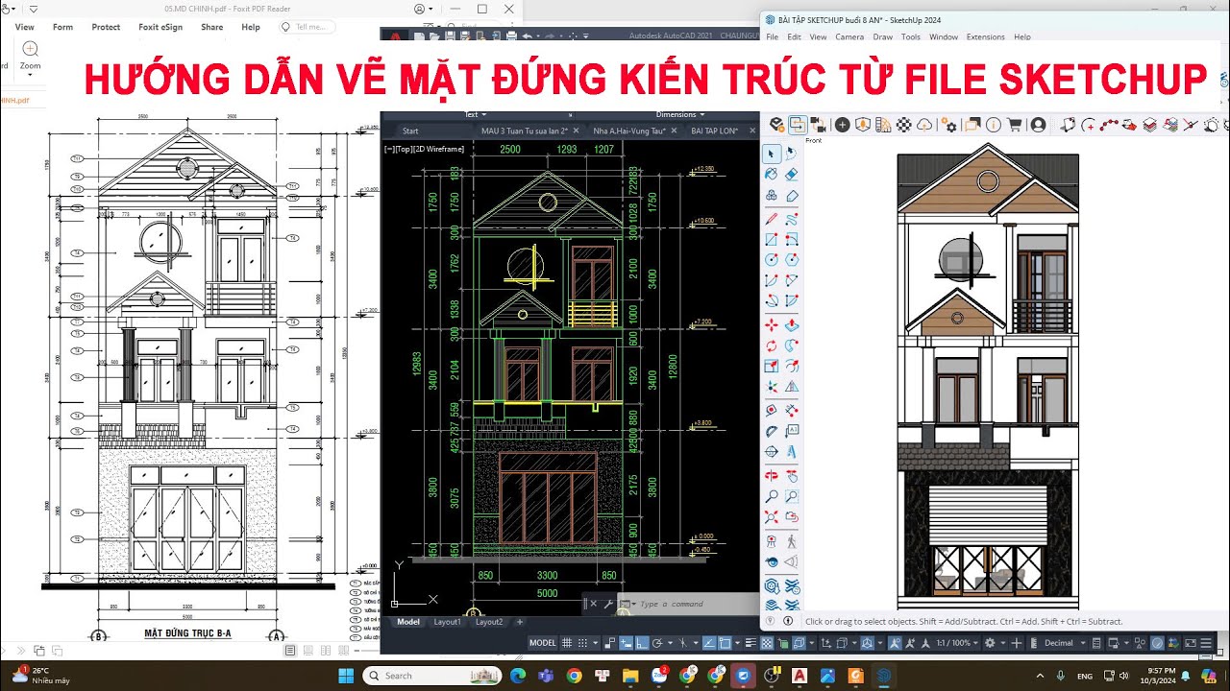Open the Decimal units dropdown in AutoCAD

click(1067, 643)
